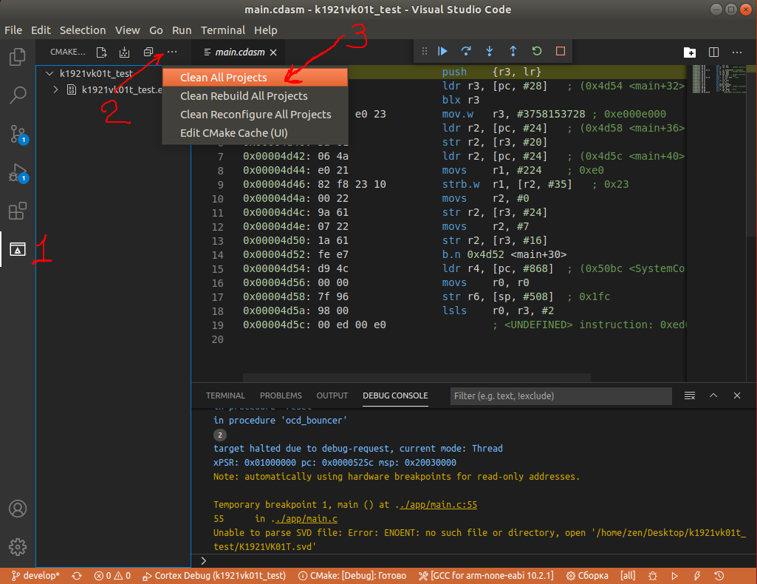Click Cortex Debug (k1921vk01t_test) status item
Viewport: 757px width, 584px height.
tap(214, 576)
